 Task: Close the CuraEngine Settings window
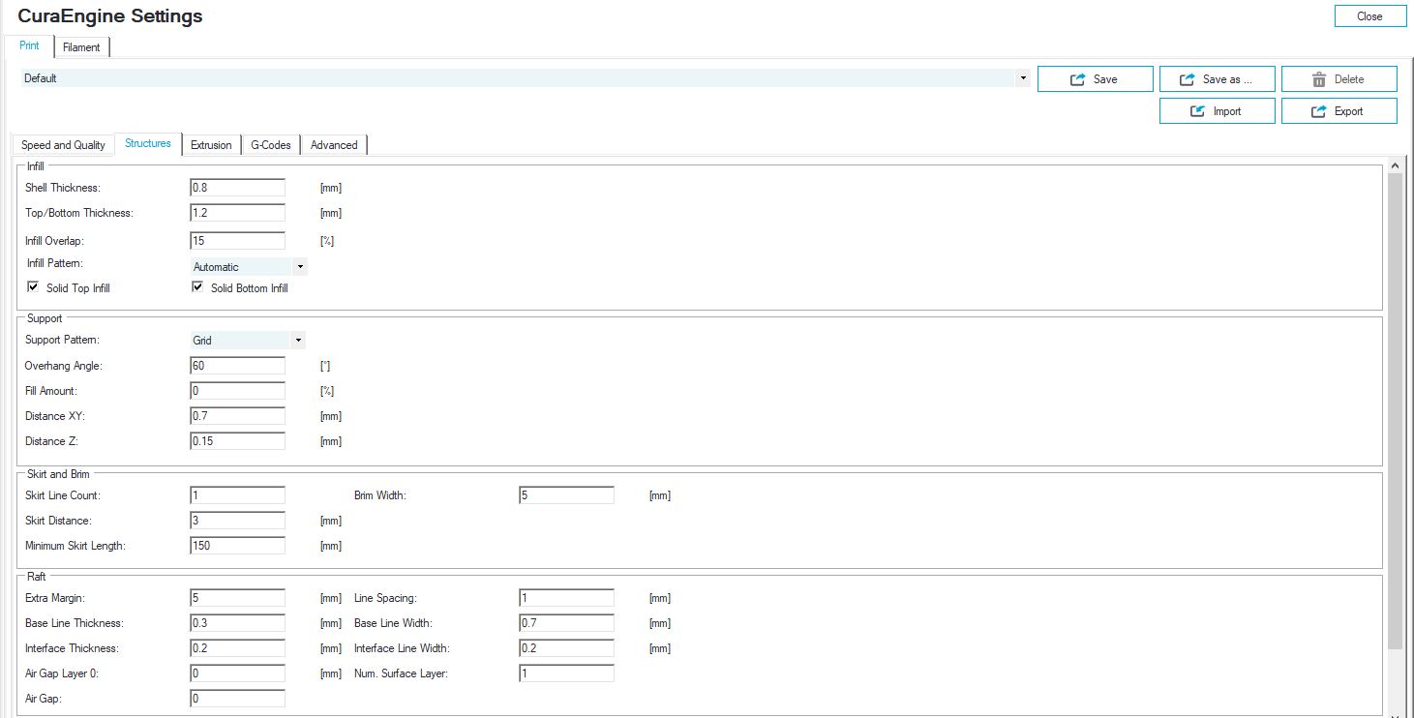[1369, 16]
